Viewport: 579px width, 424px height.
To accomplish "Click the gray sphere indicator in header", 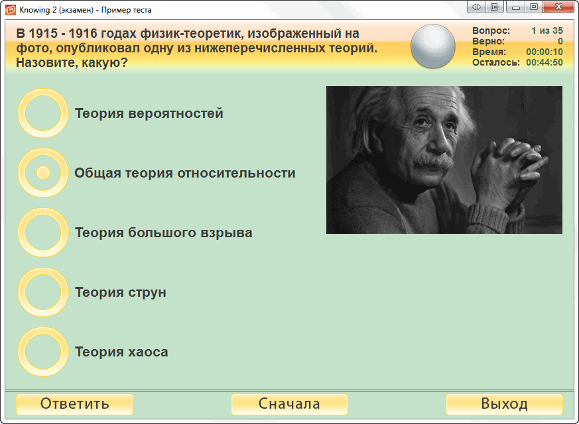I will click(x=433, y=46).
